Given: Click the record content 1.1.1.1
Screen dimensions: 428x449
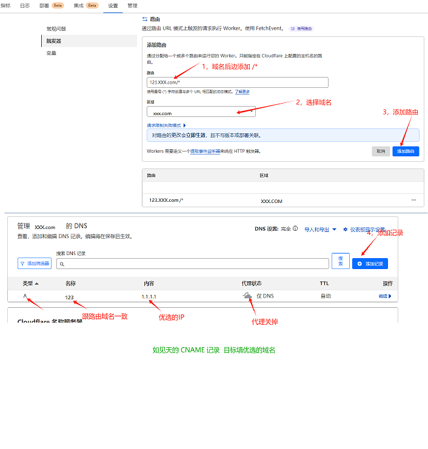Looking at the screenshot, I should click(149, 297).
